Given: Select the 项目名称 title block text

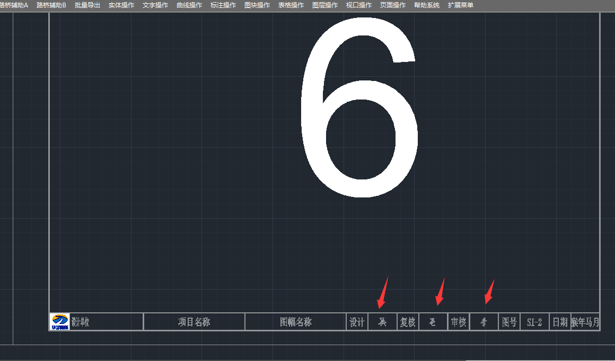Looking at the screenshot, I should 194,322.
